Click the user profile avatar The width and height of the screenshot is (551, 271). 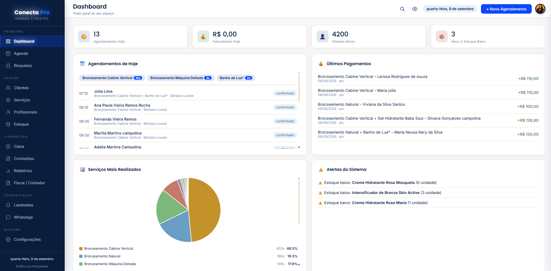point(540,9)
